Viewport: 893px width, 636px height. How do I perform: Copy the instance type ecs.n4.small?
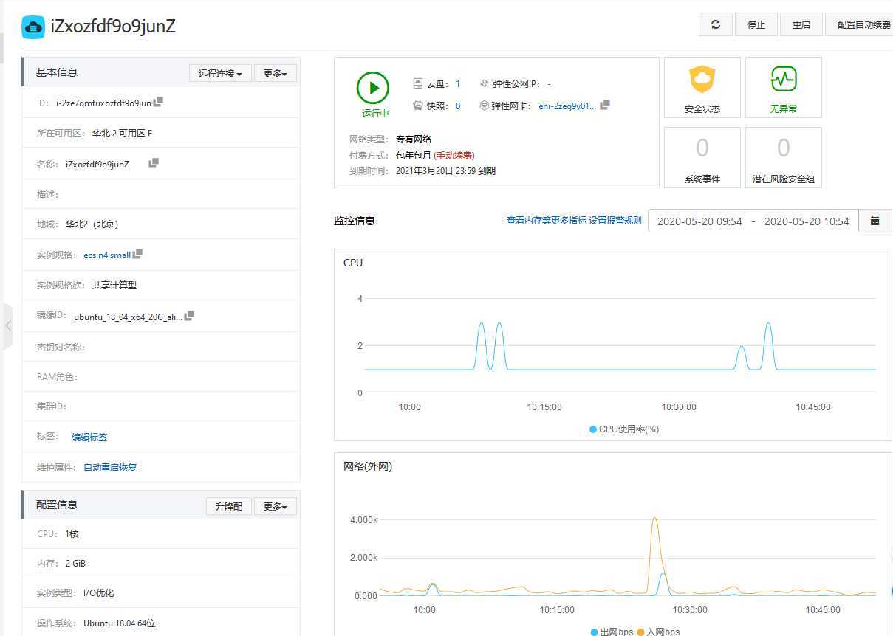[x=137, y=254]
